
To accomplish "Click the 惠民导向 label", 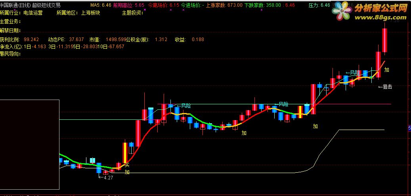I will click(10, 54).
